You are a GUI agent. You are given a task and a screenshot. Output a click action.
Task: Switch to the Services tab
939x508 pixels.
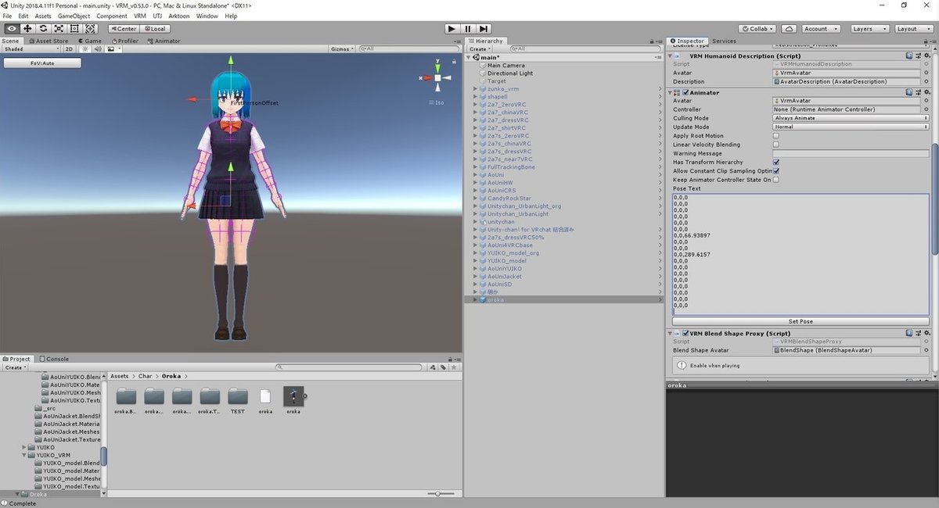pos(724,41)
